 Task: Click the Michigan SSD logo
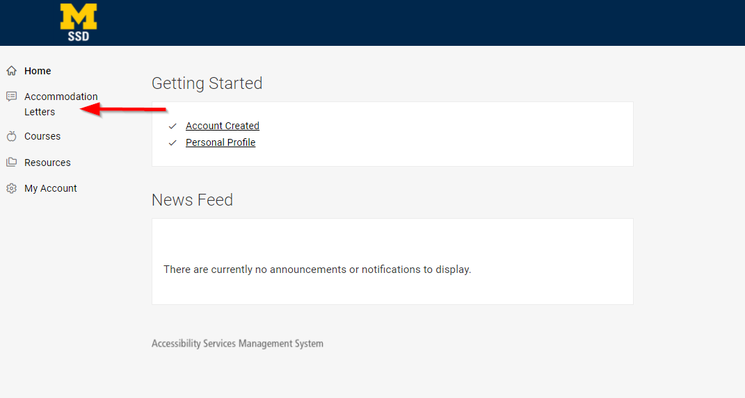(79, 22)
